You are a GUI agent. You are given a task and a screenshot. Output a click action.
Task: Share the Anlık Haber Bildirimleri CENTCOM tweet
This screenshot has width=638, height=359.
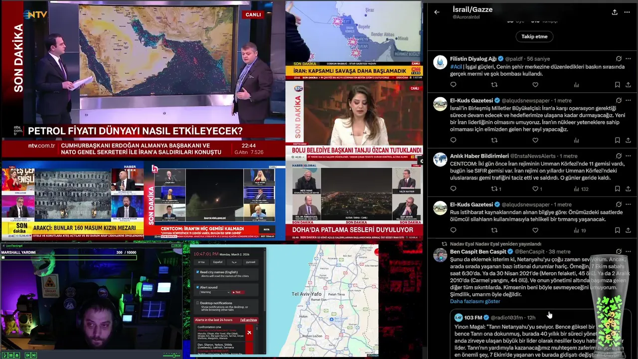click(629, 189)
